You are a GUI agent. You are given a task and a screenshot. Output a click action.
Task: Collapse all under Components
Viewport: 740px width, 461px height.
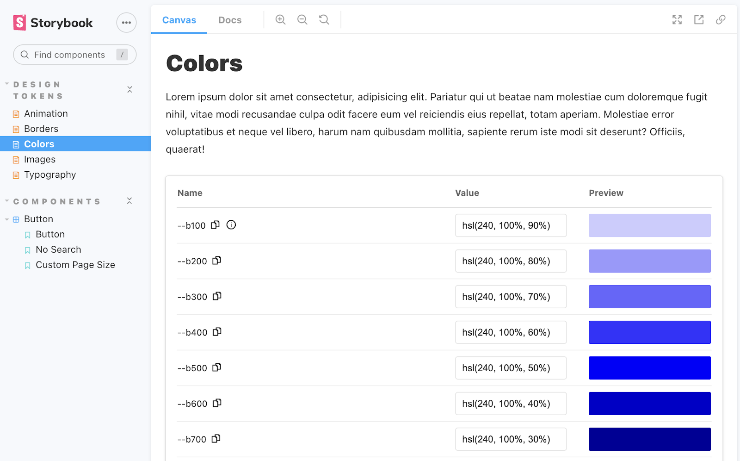(x=129, y=201)
